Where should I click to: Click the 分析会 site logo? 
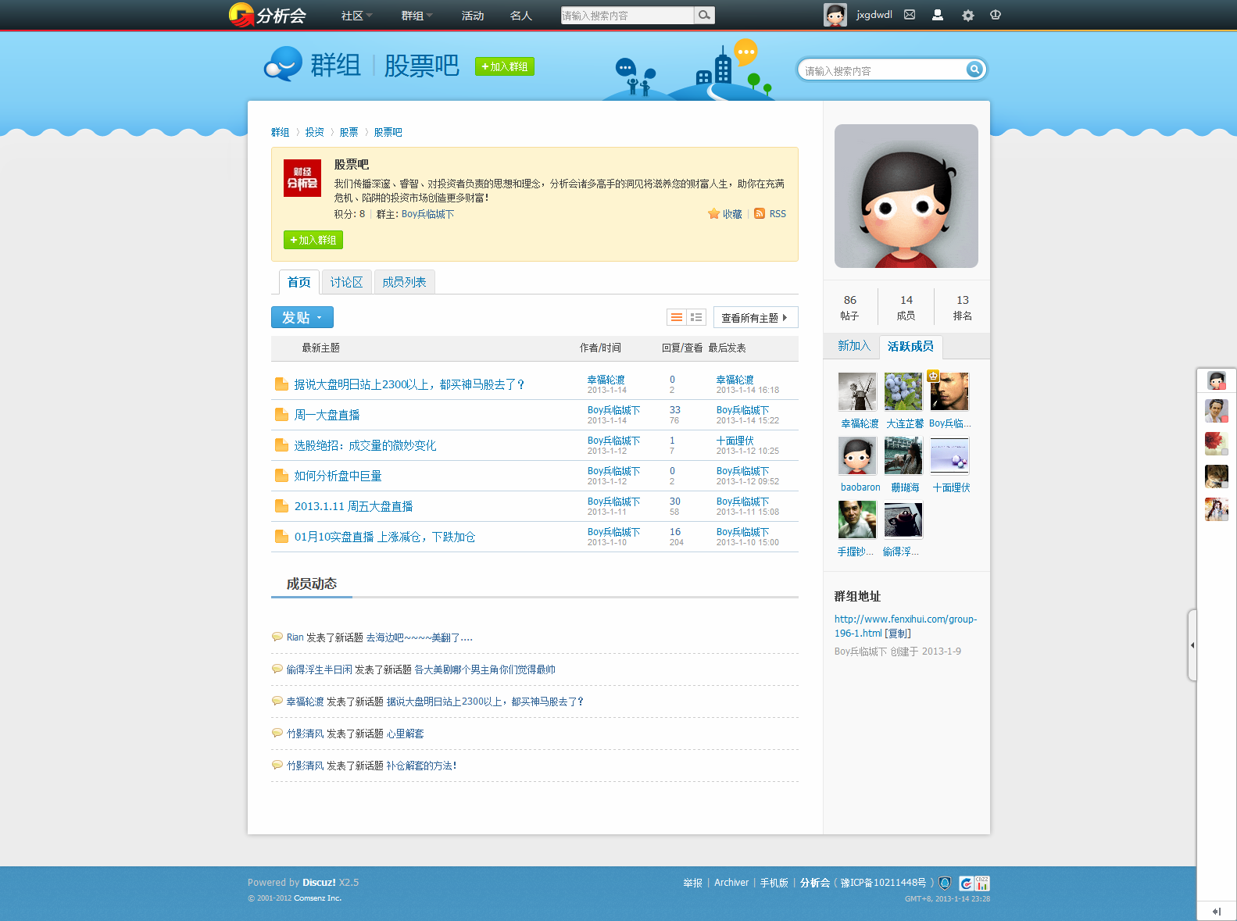click(267, 15)
